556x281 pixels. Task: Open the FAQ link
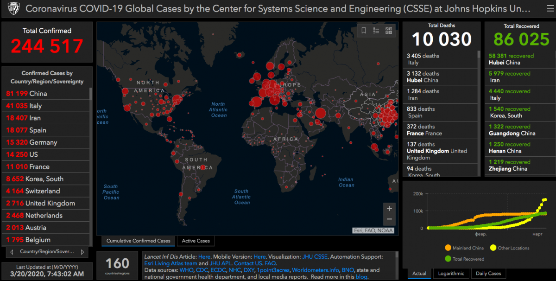pyautogui.click(x=270, y=263)
